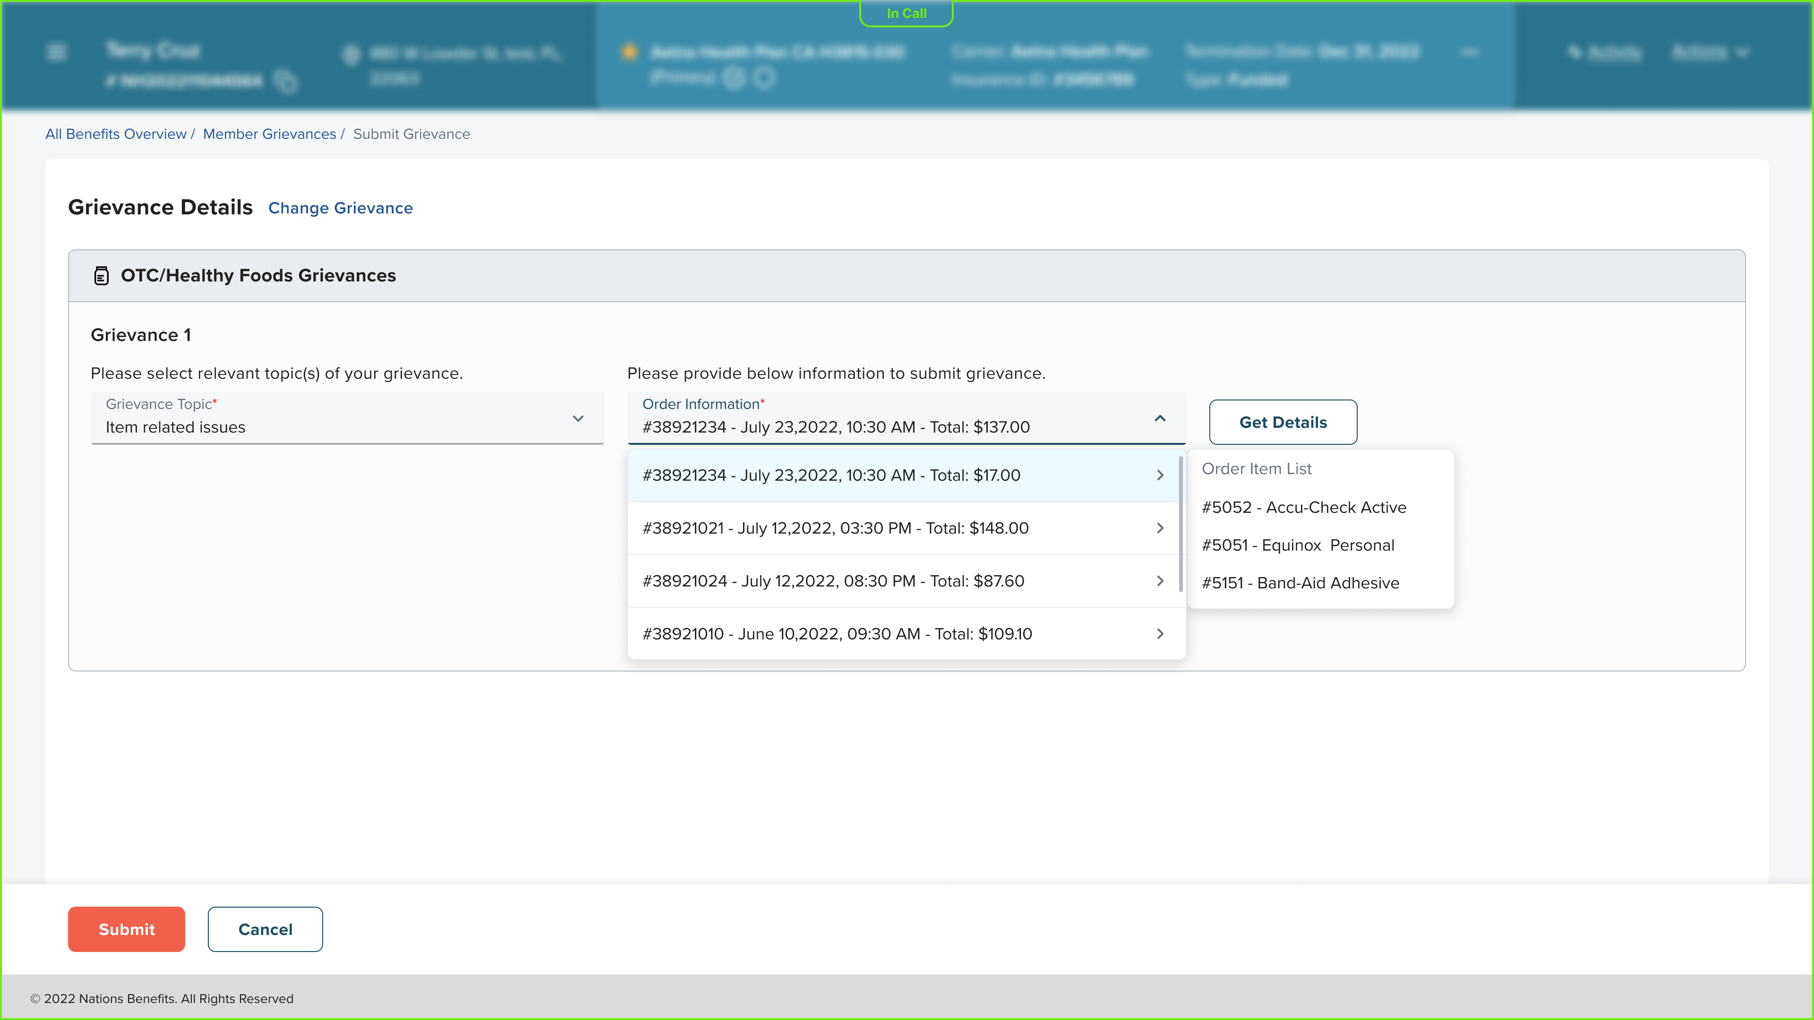The height and width of the screenshot is (1020, 1814).
Task: Click the first round icon after (Primary)
Action: point(734,78)
